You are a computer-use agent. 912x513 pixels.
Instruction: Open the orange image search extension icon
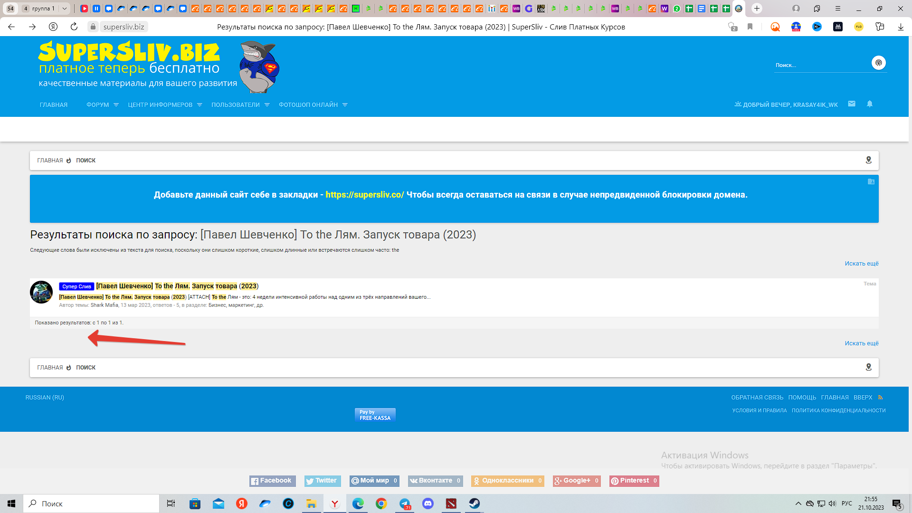click(x=775, y=27)
